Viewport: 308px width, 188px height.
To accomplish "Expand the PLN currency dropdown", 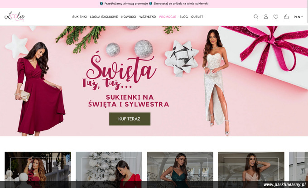I will coord(298,17).
